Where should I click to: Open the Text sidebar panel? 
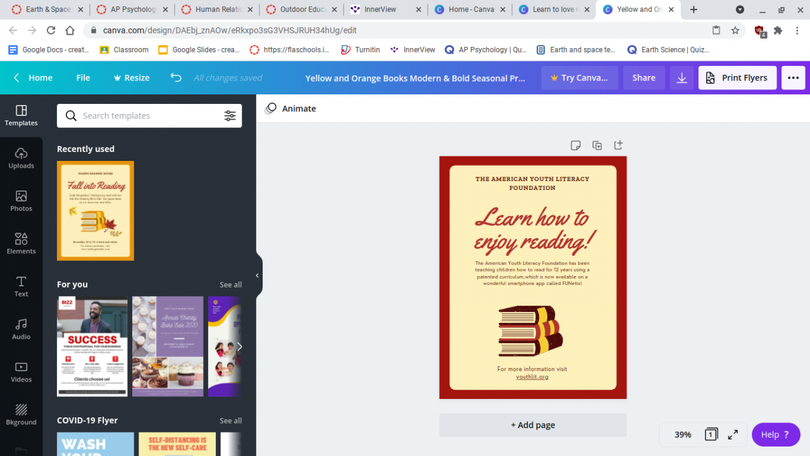tap(21, 286)
